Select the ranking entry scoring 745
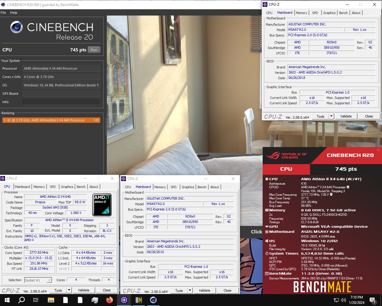 click(51, 120)
